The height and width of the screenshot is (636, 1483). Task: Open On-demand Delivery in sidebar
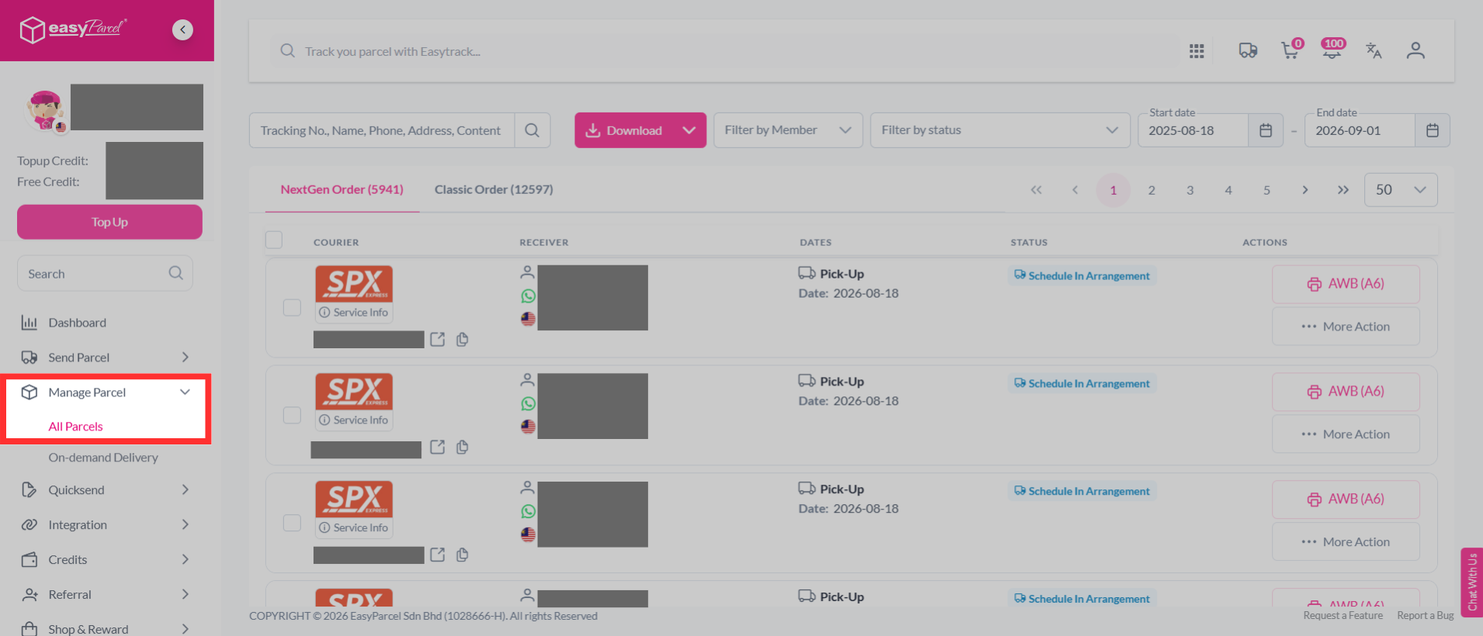point(103,458)
